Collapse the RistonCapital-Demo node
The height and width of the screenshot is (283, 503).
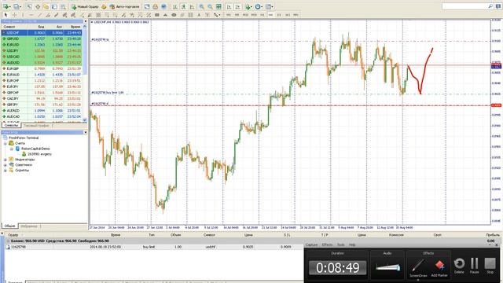(x=11, y=149)
